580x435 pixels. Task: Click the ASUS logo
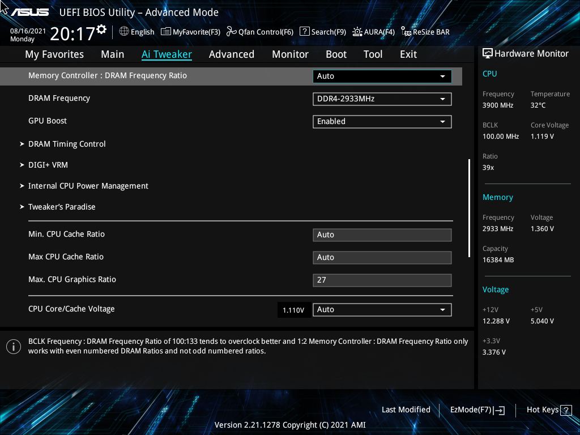tap(29, 12)
